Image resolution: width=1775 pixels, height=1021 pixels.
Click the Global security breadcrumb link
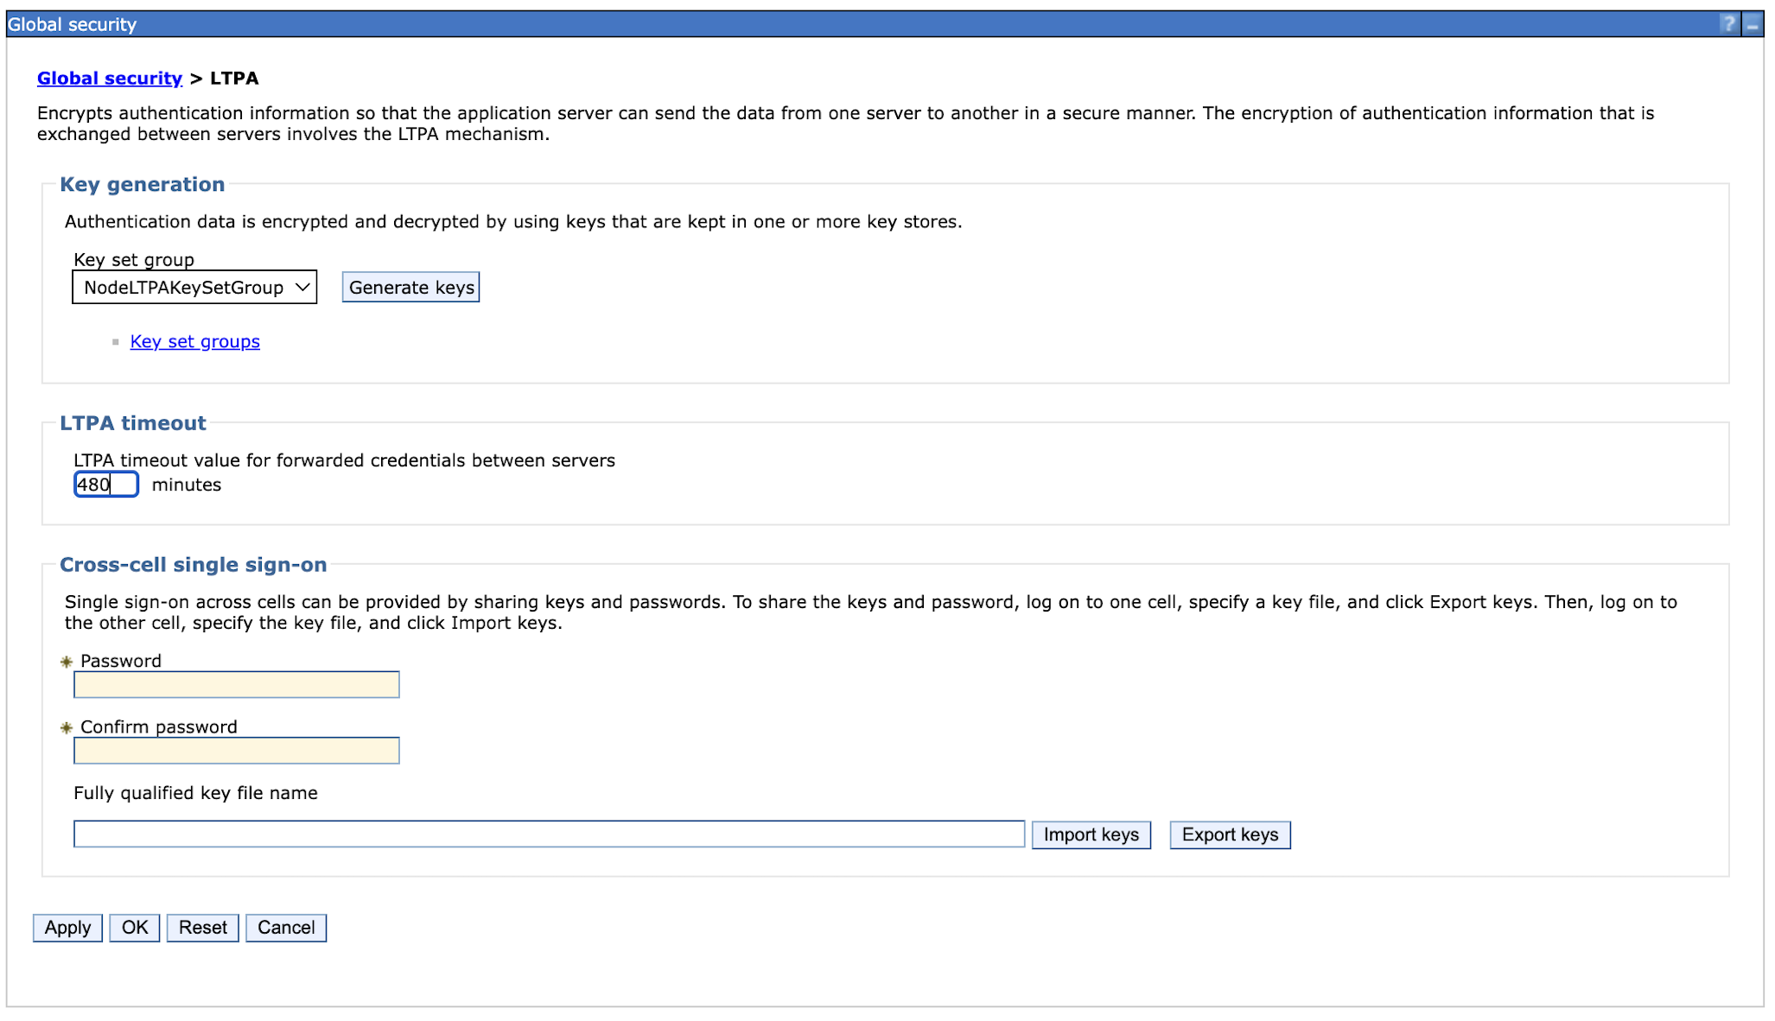pos(110,79)
